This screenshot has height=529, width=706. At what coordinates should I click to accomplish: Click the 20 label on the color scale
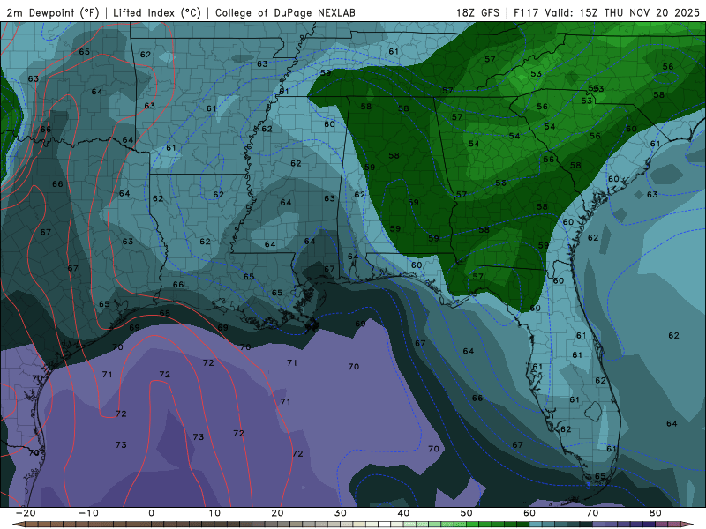click(x=277, y=513)
